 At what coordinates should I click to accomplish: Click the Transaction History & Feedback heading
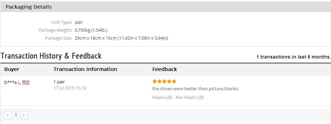point(51,56)
